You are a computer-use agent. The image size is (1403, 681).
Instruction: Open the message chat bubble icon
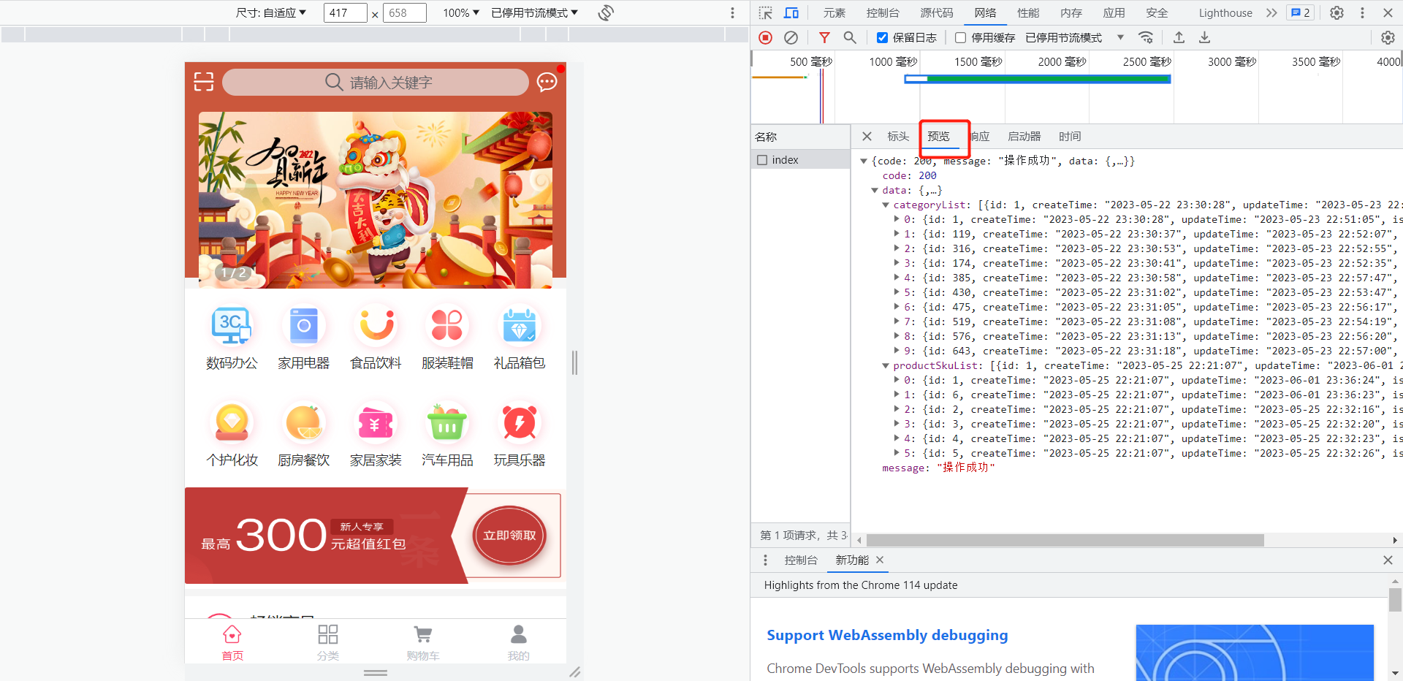click(x=547, y=82)
